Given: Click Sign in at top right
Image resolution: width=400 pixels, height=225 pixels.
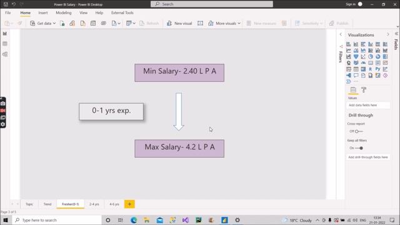Looking at the screenshot, I should coord(351,4).
